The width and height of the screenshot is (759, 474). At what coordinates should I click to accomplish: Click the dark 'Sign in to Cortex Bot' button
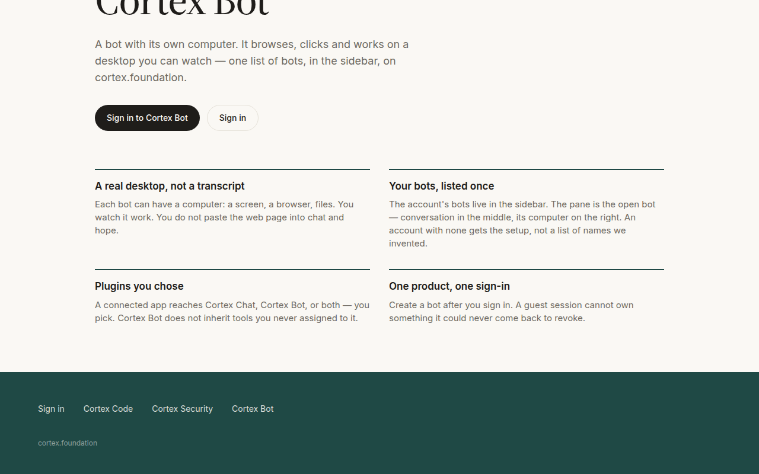point(147,118)
